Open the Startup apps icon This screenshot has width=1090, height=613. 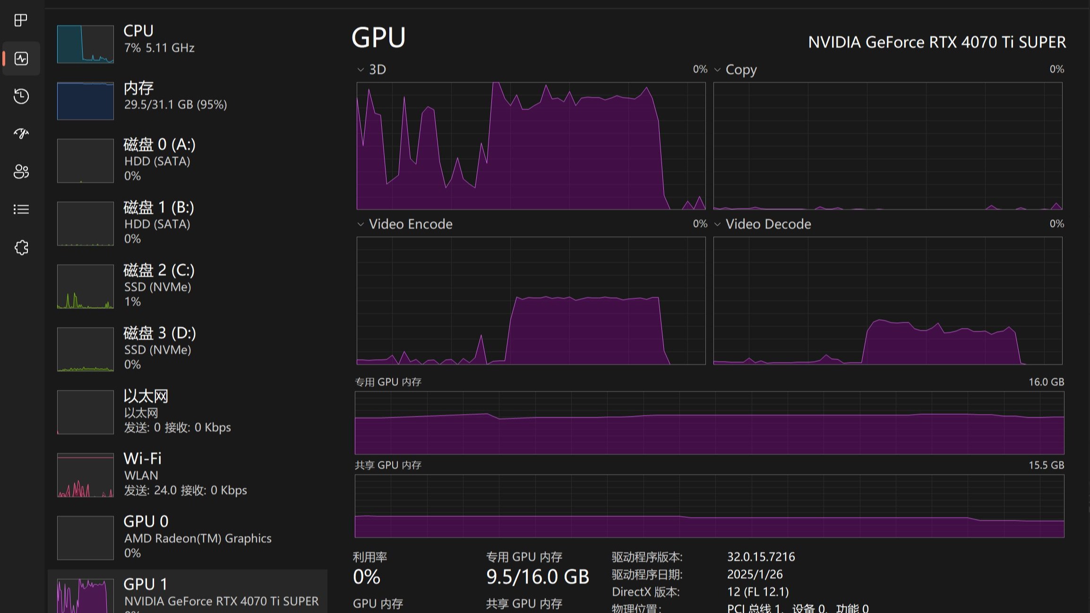click(x=21, y=134)
